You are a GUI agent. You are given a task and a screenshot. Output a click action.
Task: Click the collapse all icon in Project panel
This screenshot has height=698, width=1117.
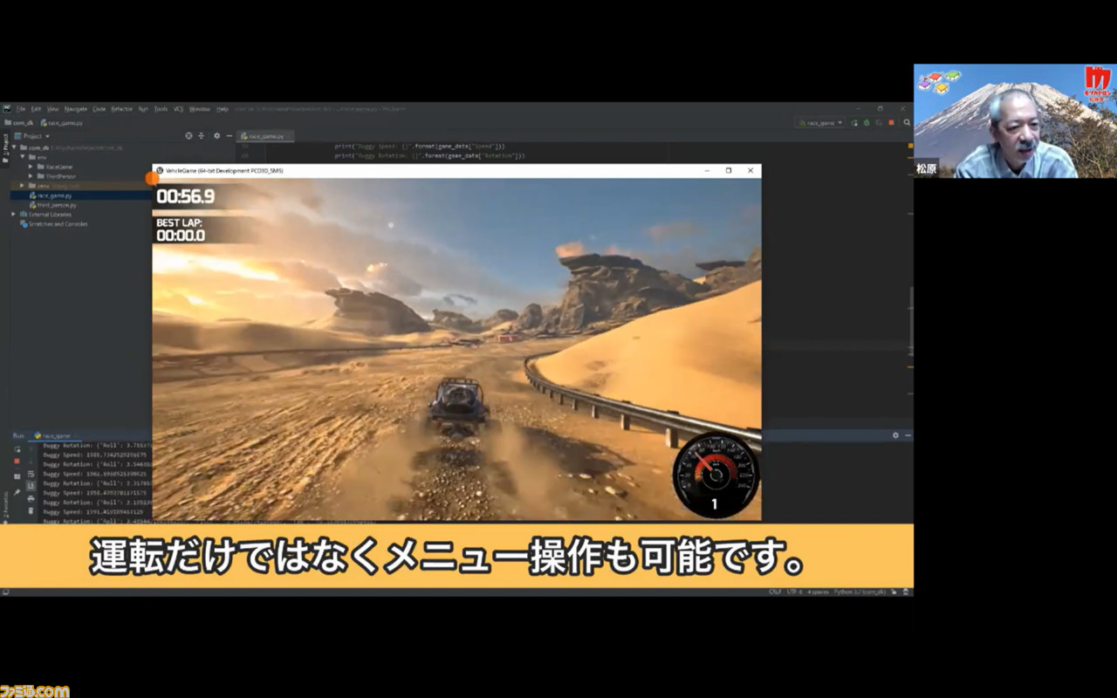click(x=202, y=136)
